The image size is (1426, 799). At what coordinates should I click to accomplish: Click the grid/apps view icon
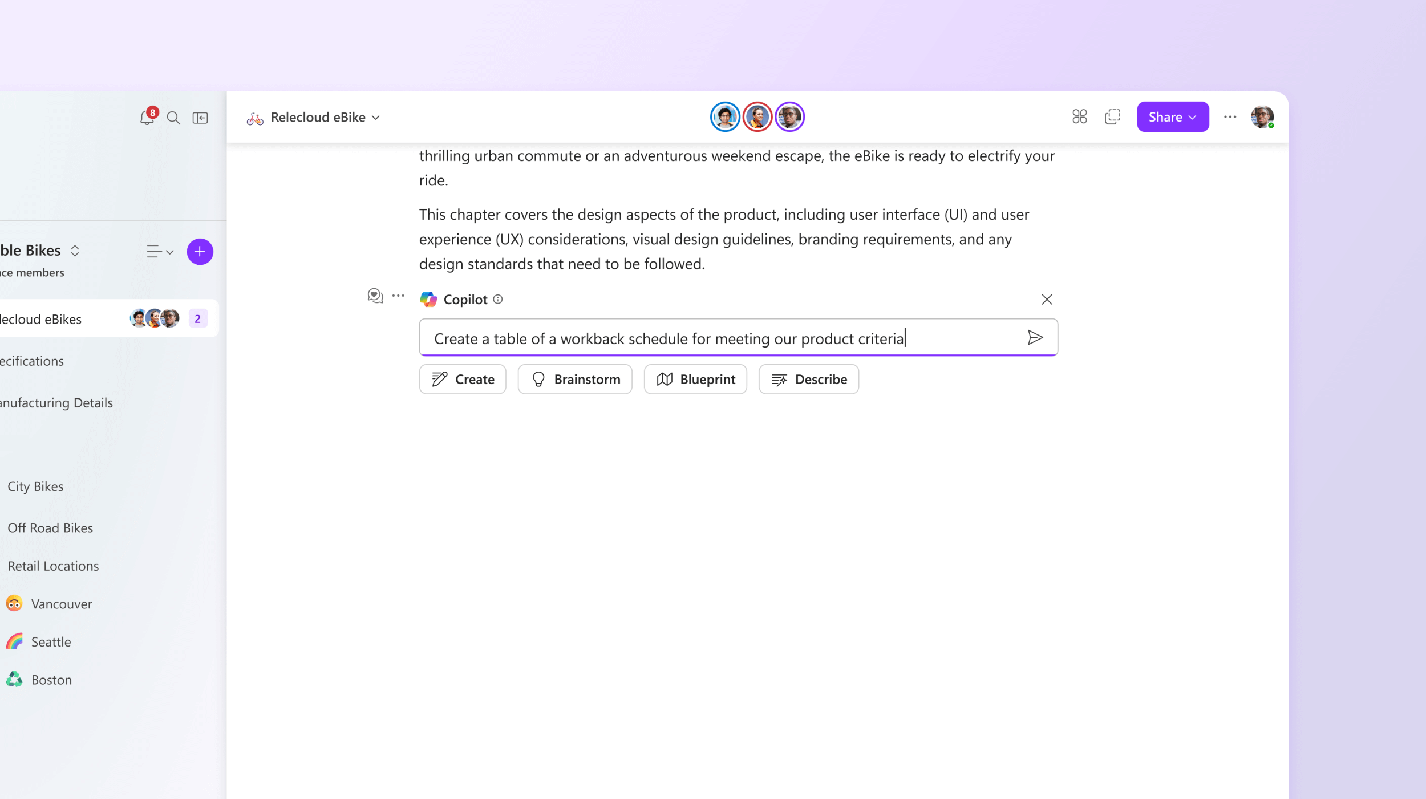(x=1078, y=116)
